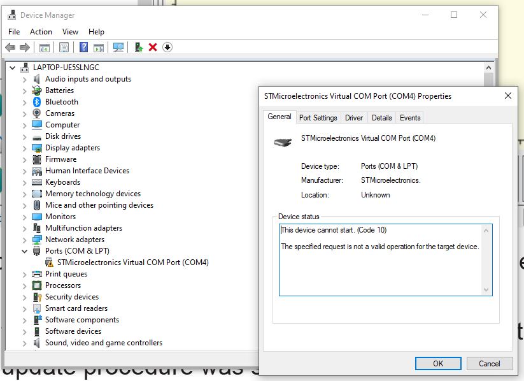The image size is (524, 381).
Task: Click Update device driver toolbar icon
Action: 139,47
